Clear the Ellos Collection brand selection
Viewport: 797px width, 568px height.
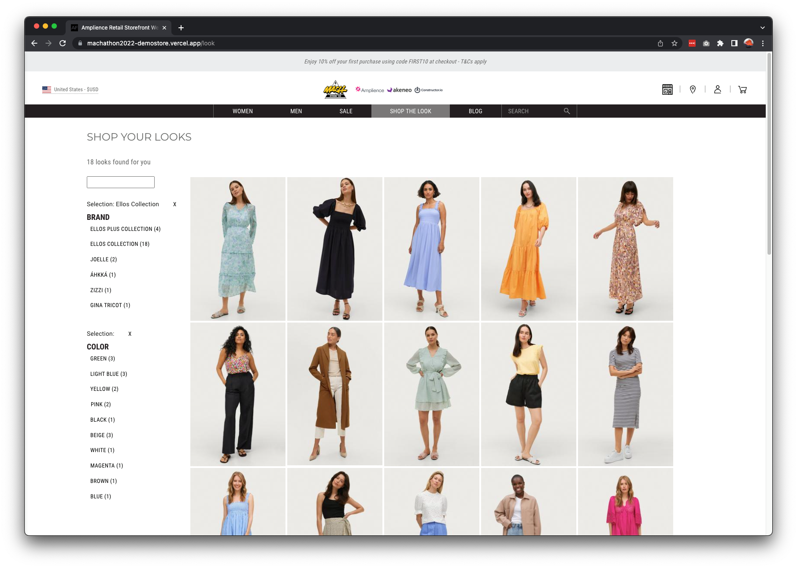(x=174, y=204)
